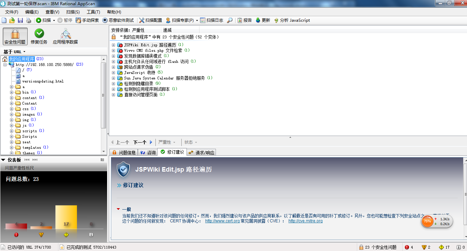Switch to the 咨询 tab
This screenshot has width=467, height=251.
[147, 152]
